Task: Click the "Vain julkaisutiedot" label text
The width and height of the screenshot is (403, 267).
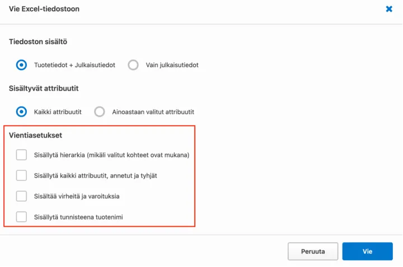Action: pyautogui.click(x=172, y=65)
